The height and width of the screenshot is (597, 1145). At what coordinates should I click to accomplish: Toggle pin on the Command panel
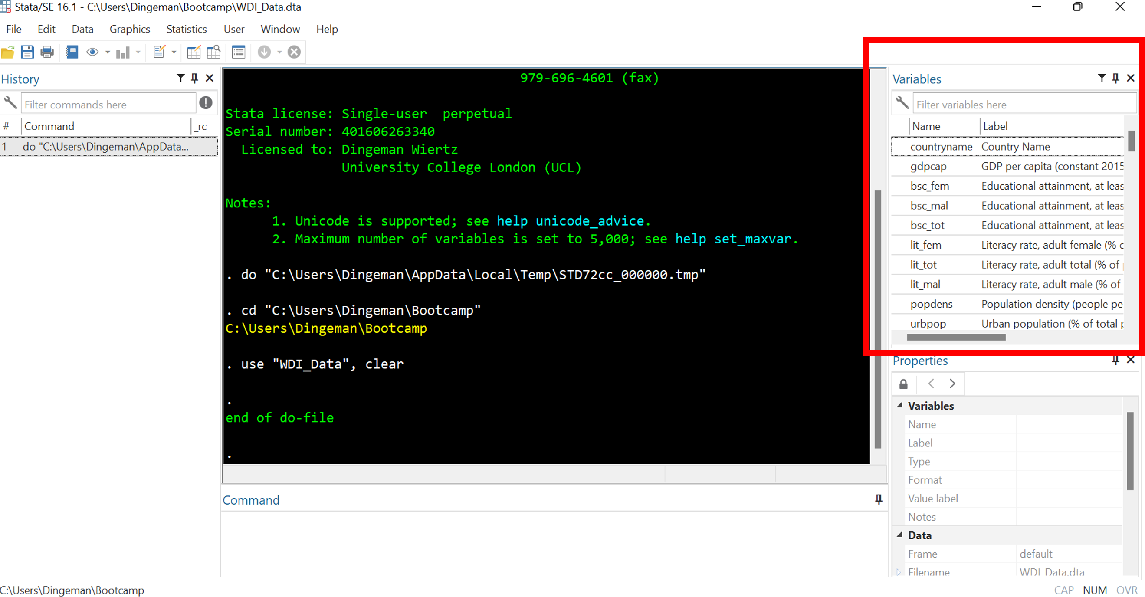(878, 499)
